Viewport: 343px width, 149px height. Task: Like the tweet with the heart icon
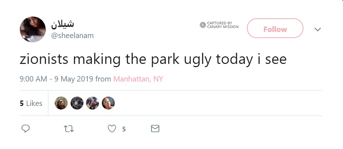coord(112,129)
